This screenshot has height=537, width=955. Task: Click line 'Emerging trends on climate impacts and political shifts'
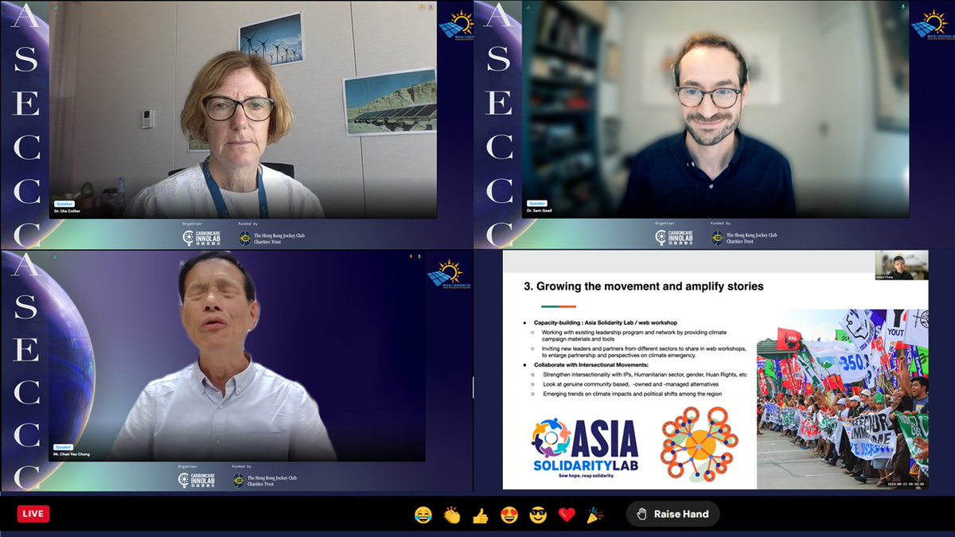[x=634, y=394]
